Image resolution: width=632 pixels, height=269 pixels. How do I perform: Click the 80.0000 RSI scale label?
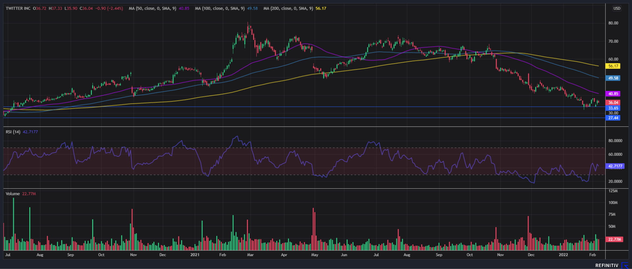pyautogui.click(x=615, y=141)
